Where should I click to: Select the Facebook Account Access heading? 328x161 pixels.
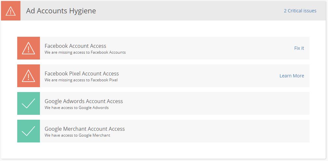[75, 46]
